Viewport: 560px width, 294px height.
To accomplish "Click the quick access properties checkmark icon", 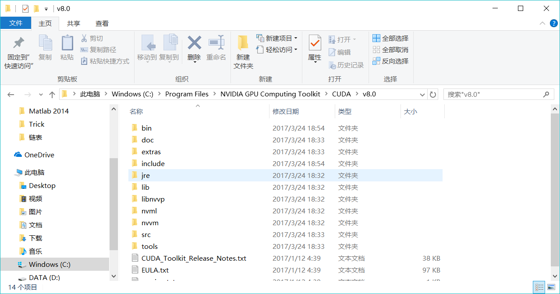I will pyautogui.click(x=25, y=9).
